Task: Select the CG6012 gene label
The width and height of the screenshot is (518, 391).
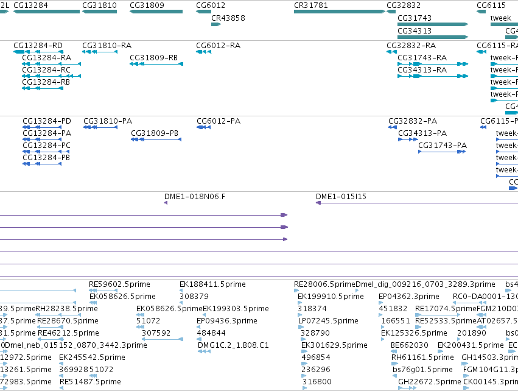Action: 211,5
